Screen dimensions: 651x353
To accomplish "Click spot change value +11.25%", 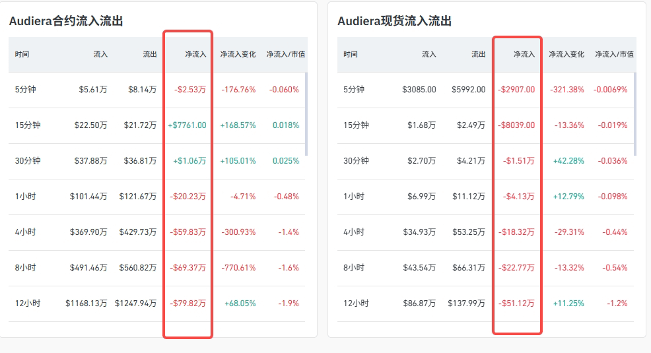I will tap(568, 304).
